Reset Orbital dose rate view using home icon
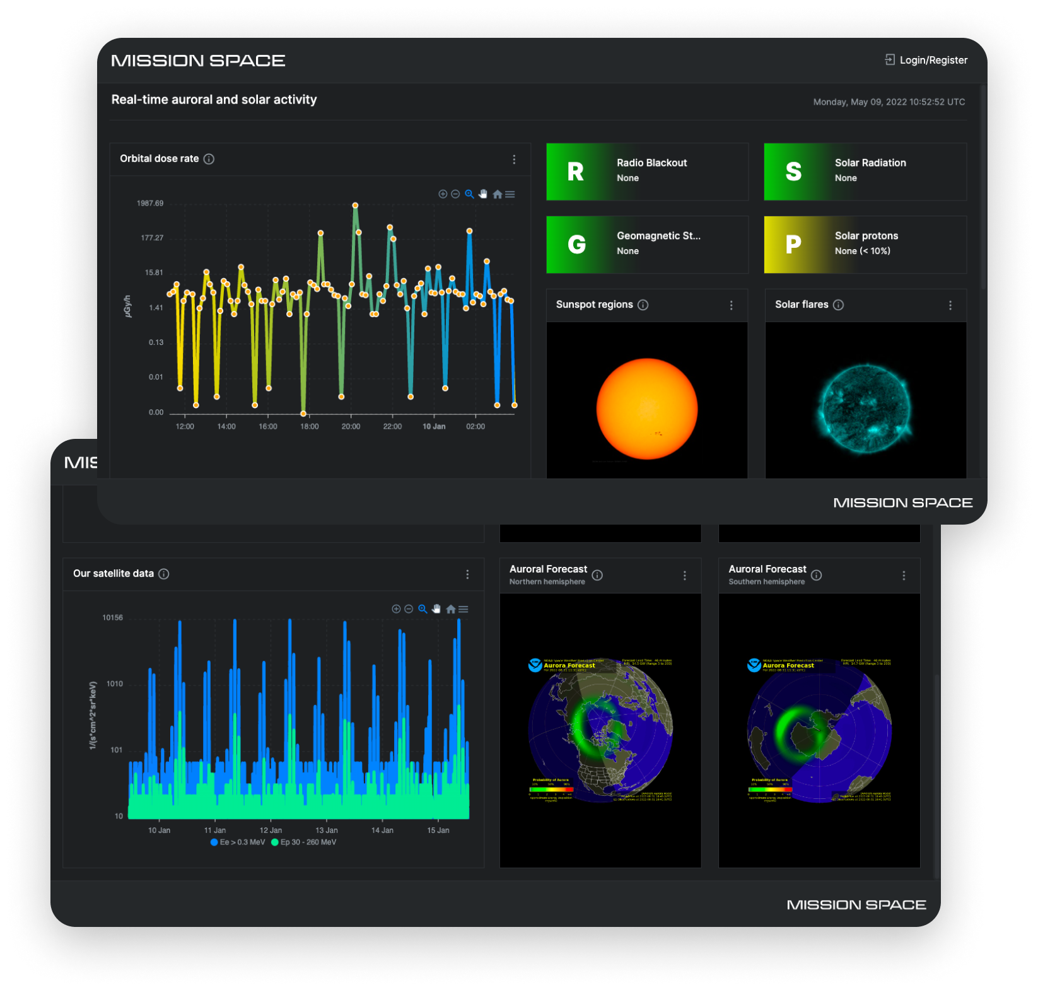 point(498,194)
